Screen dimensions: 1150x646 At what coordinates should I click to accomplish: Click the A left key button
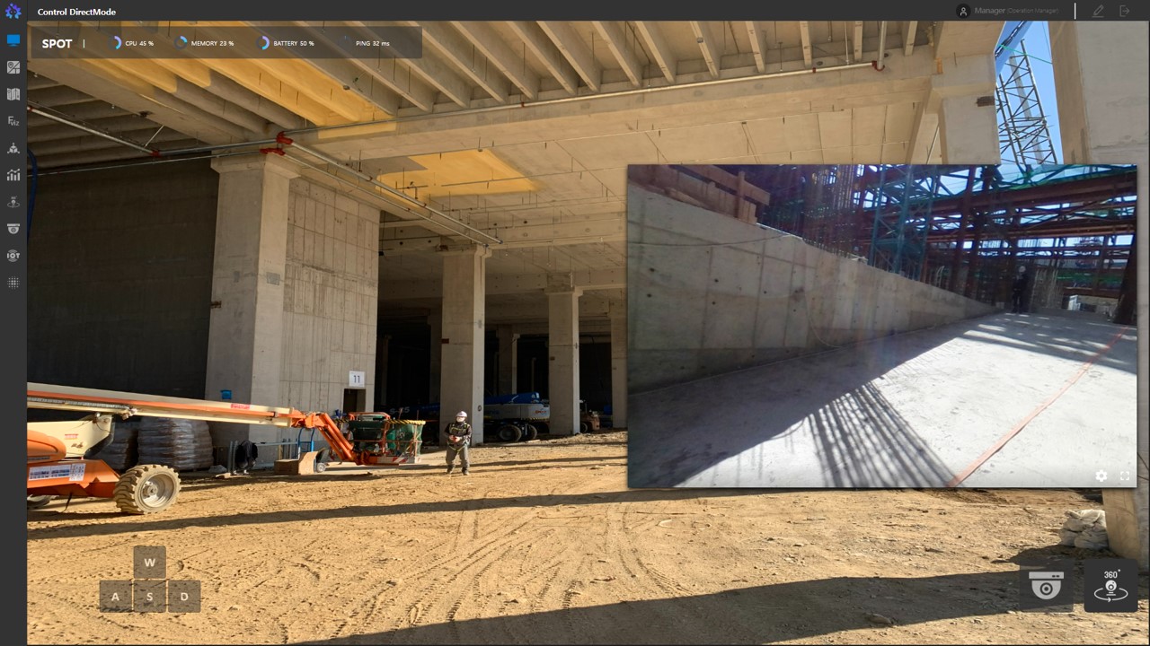pos(116,597)
